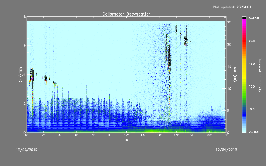Click the "2" tick on the km axis
This screenshot has height=166, width=266.
[25, 104]
